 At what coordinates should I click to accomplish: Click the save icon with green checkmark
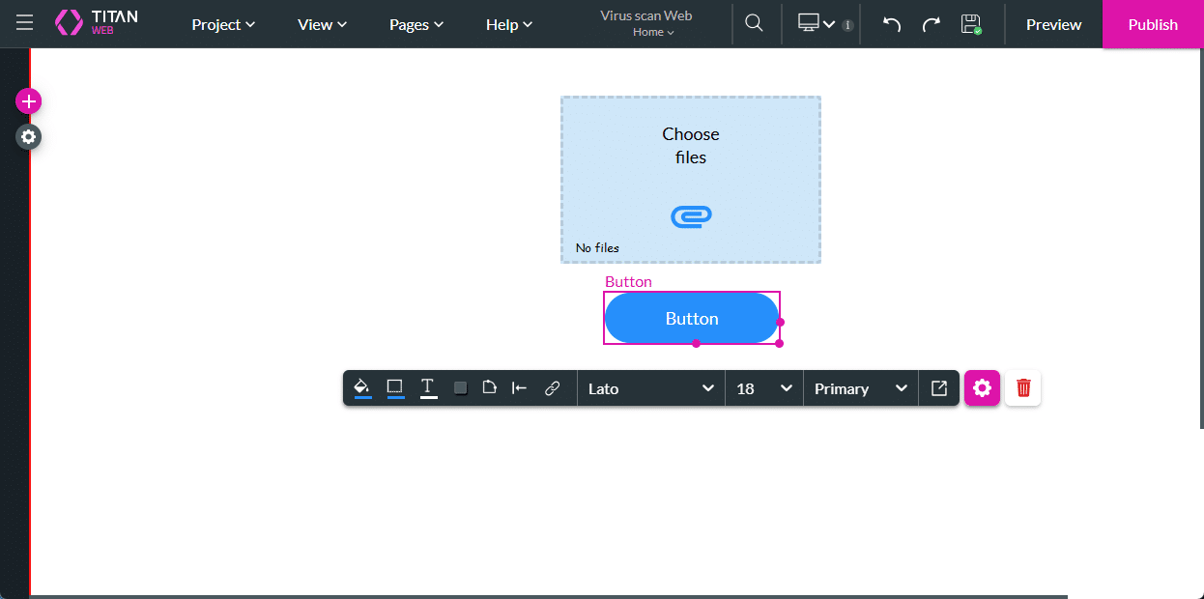[971, 23]
